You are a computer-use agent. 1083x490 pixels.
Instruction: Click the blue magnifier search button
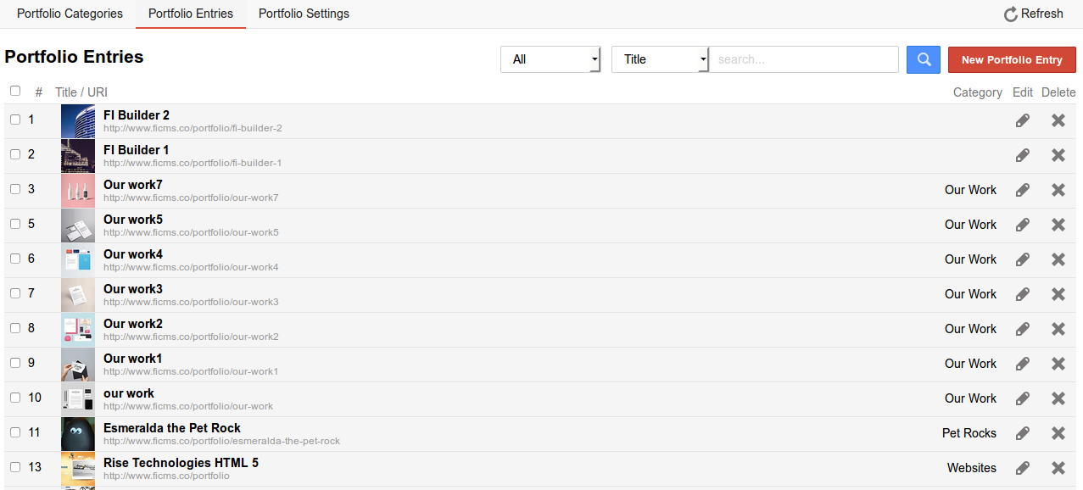tap(924, 59)
